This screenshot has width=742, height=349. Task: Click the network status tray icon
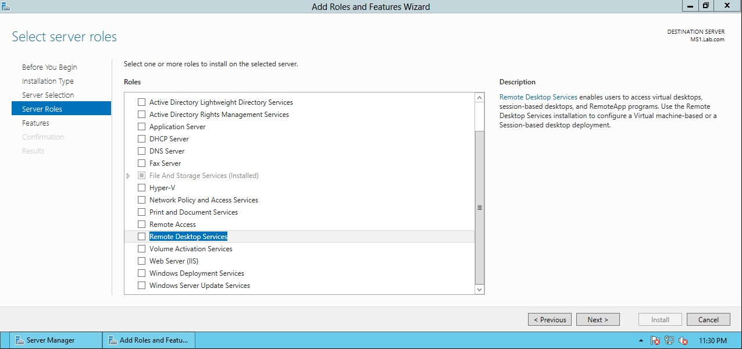669,341
